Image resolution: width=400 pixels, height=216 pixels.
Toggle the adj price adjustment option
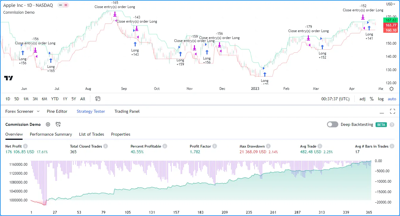(362, 99)
